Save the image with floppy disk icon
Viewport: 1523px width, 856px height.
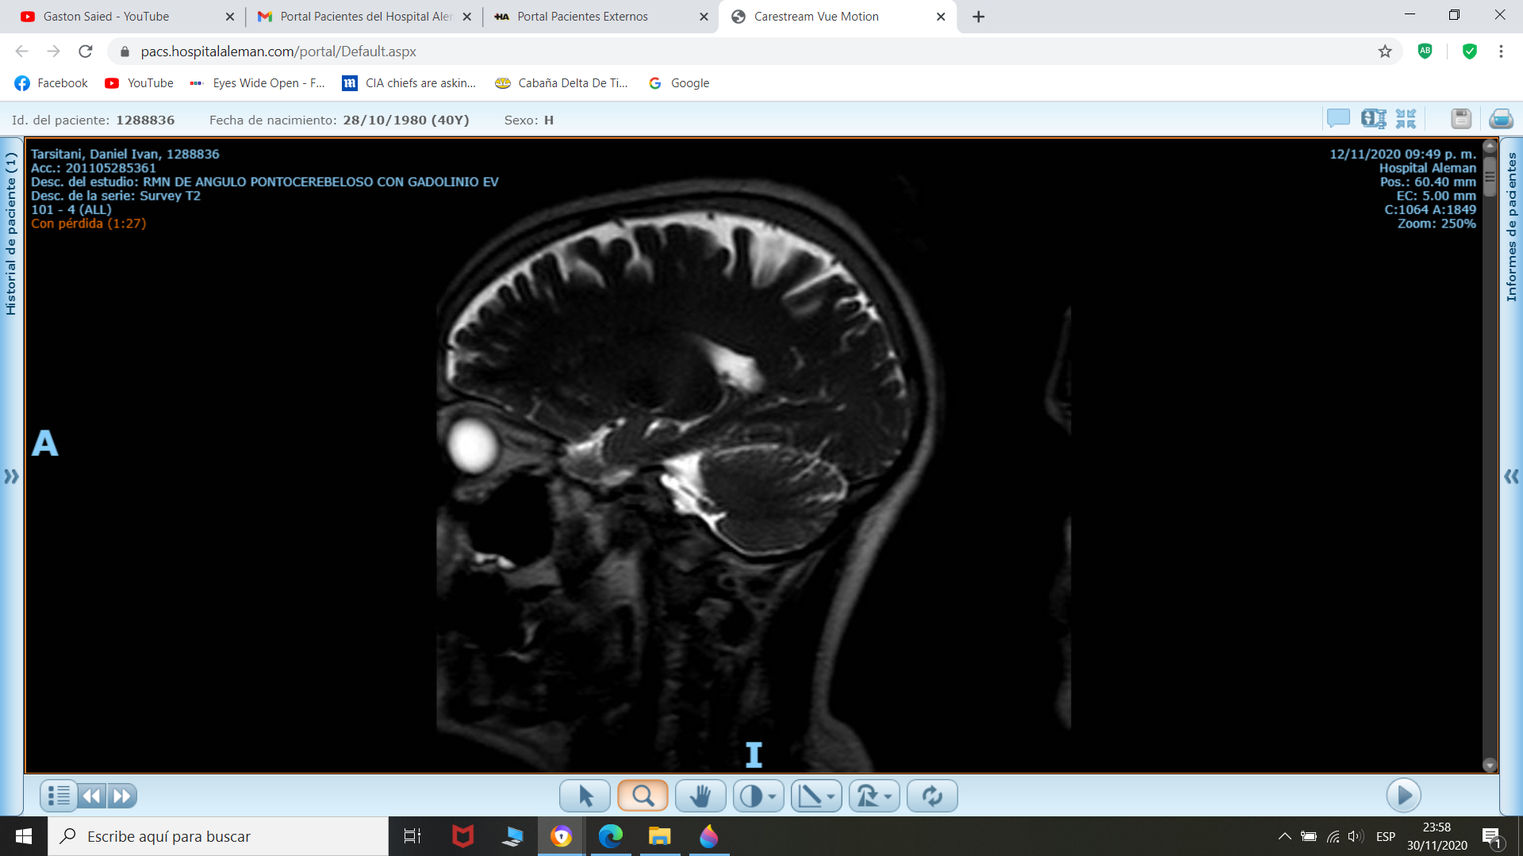(1461, 119)
